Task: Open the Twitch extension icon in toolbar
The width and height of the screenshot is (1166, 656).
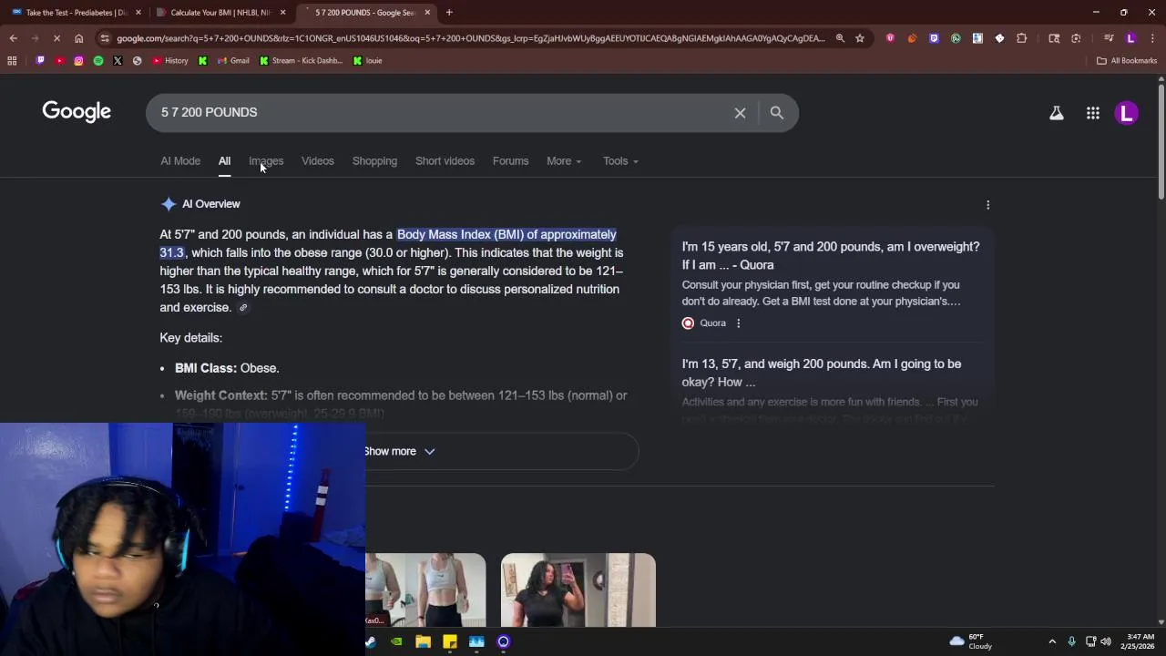Action: click(934, 38)
